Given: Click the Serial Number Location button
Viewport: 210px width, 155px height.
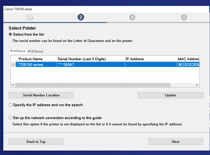Looking at the screenshot, I should click(x=41, y=95).
